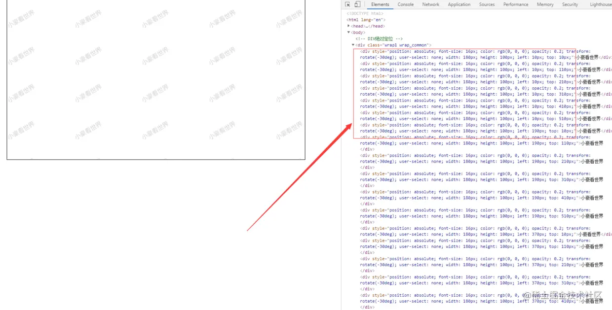Image resolution: width=612 pixels, height=310 pixels.
Task: Select the !DOCTYPE html line
Action: (x=365, y=14)
